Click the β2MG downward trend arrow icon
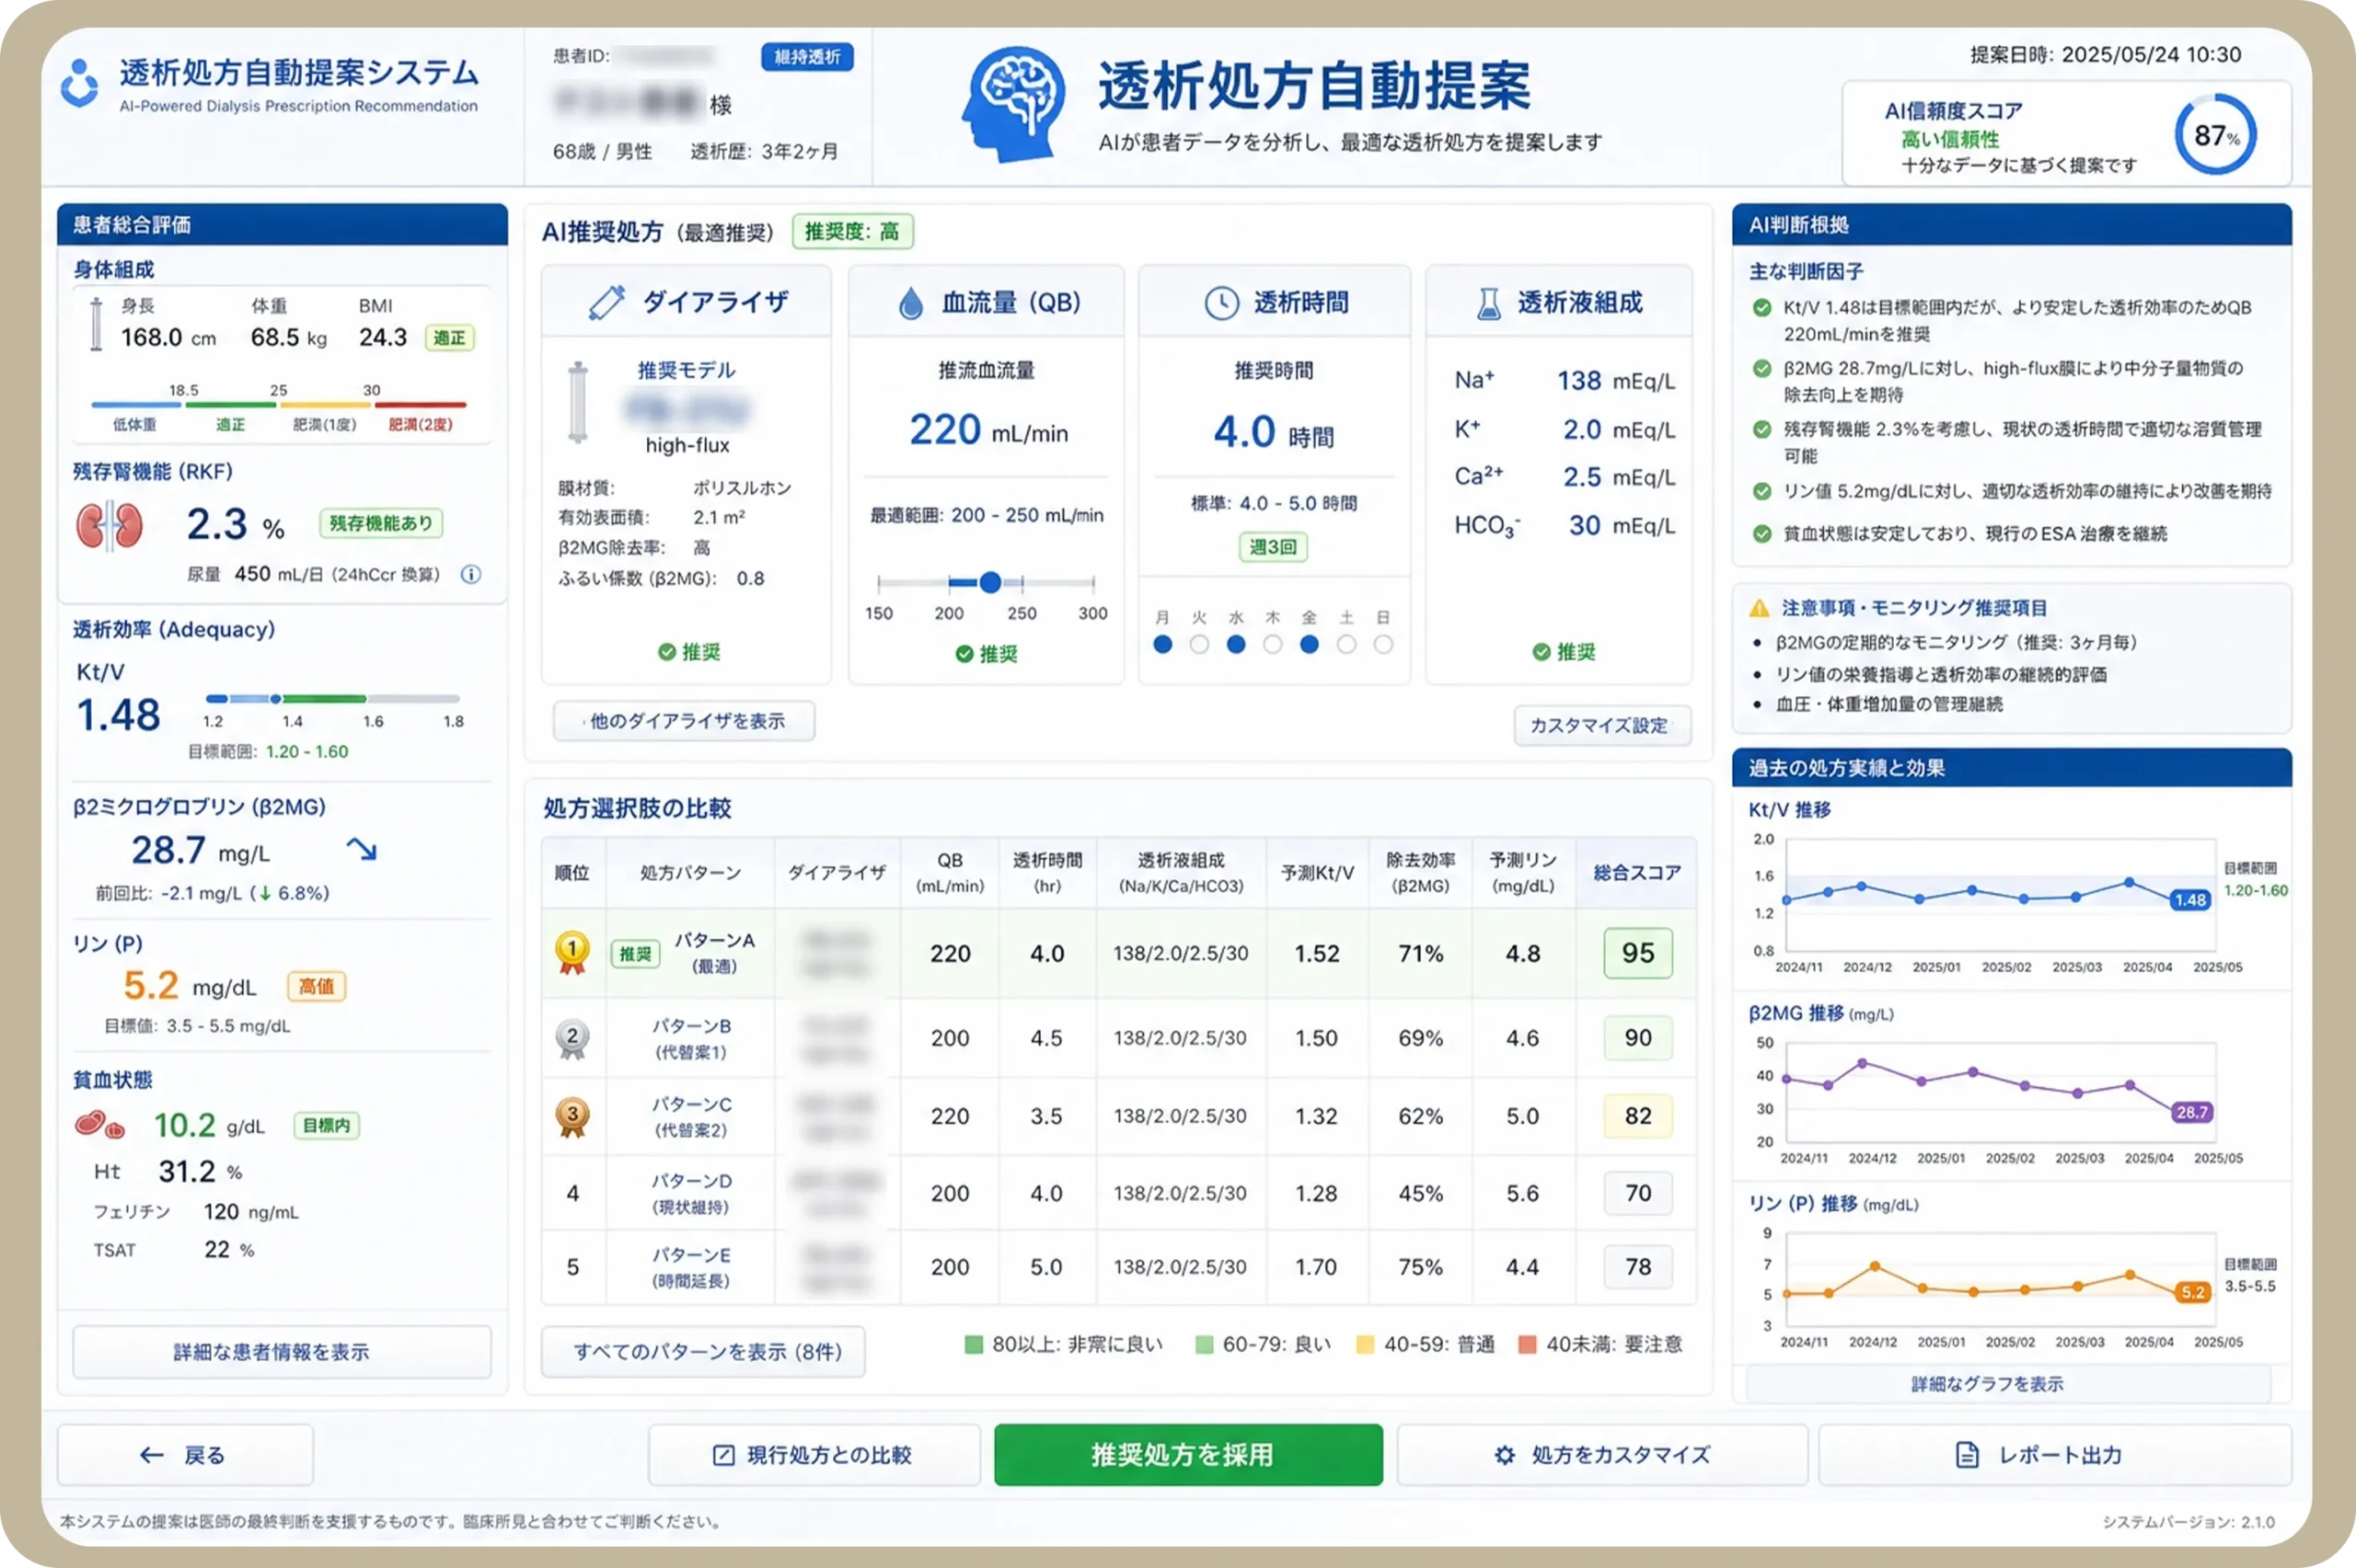 (x=361, y=850)
